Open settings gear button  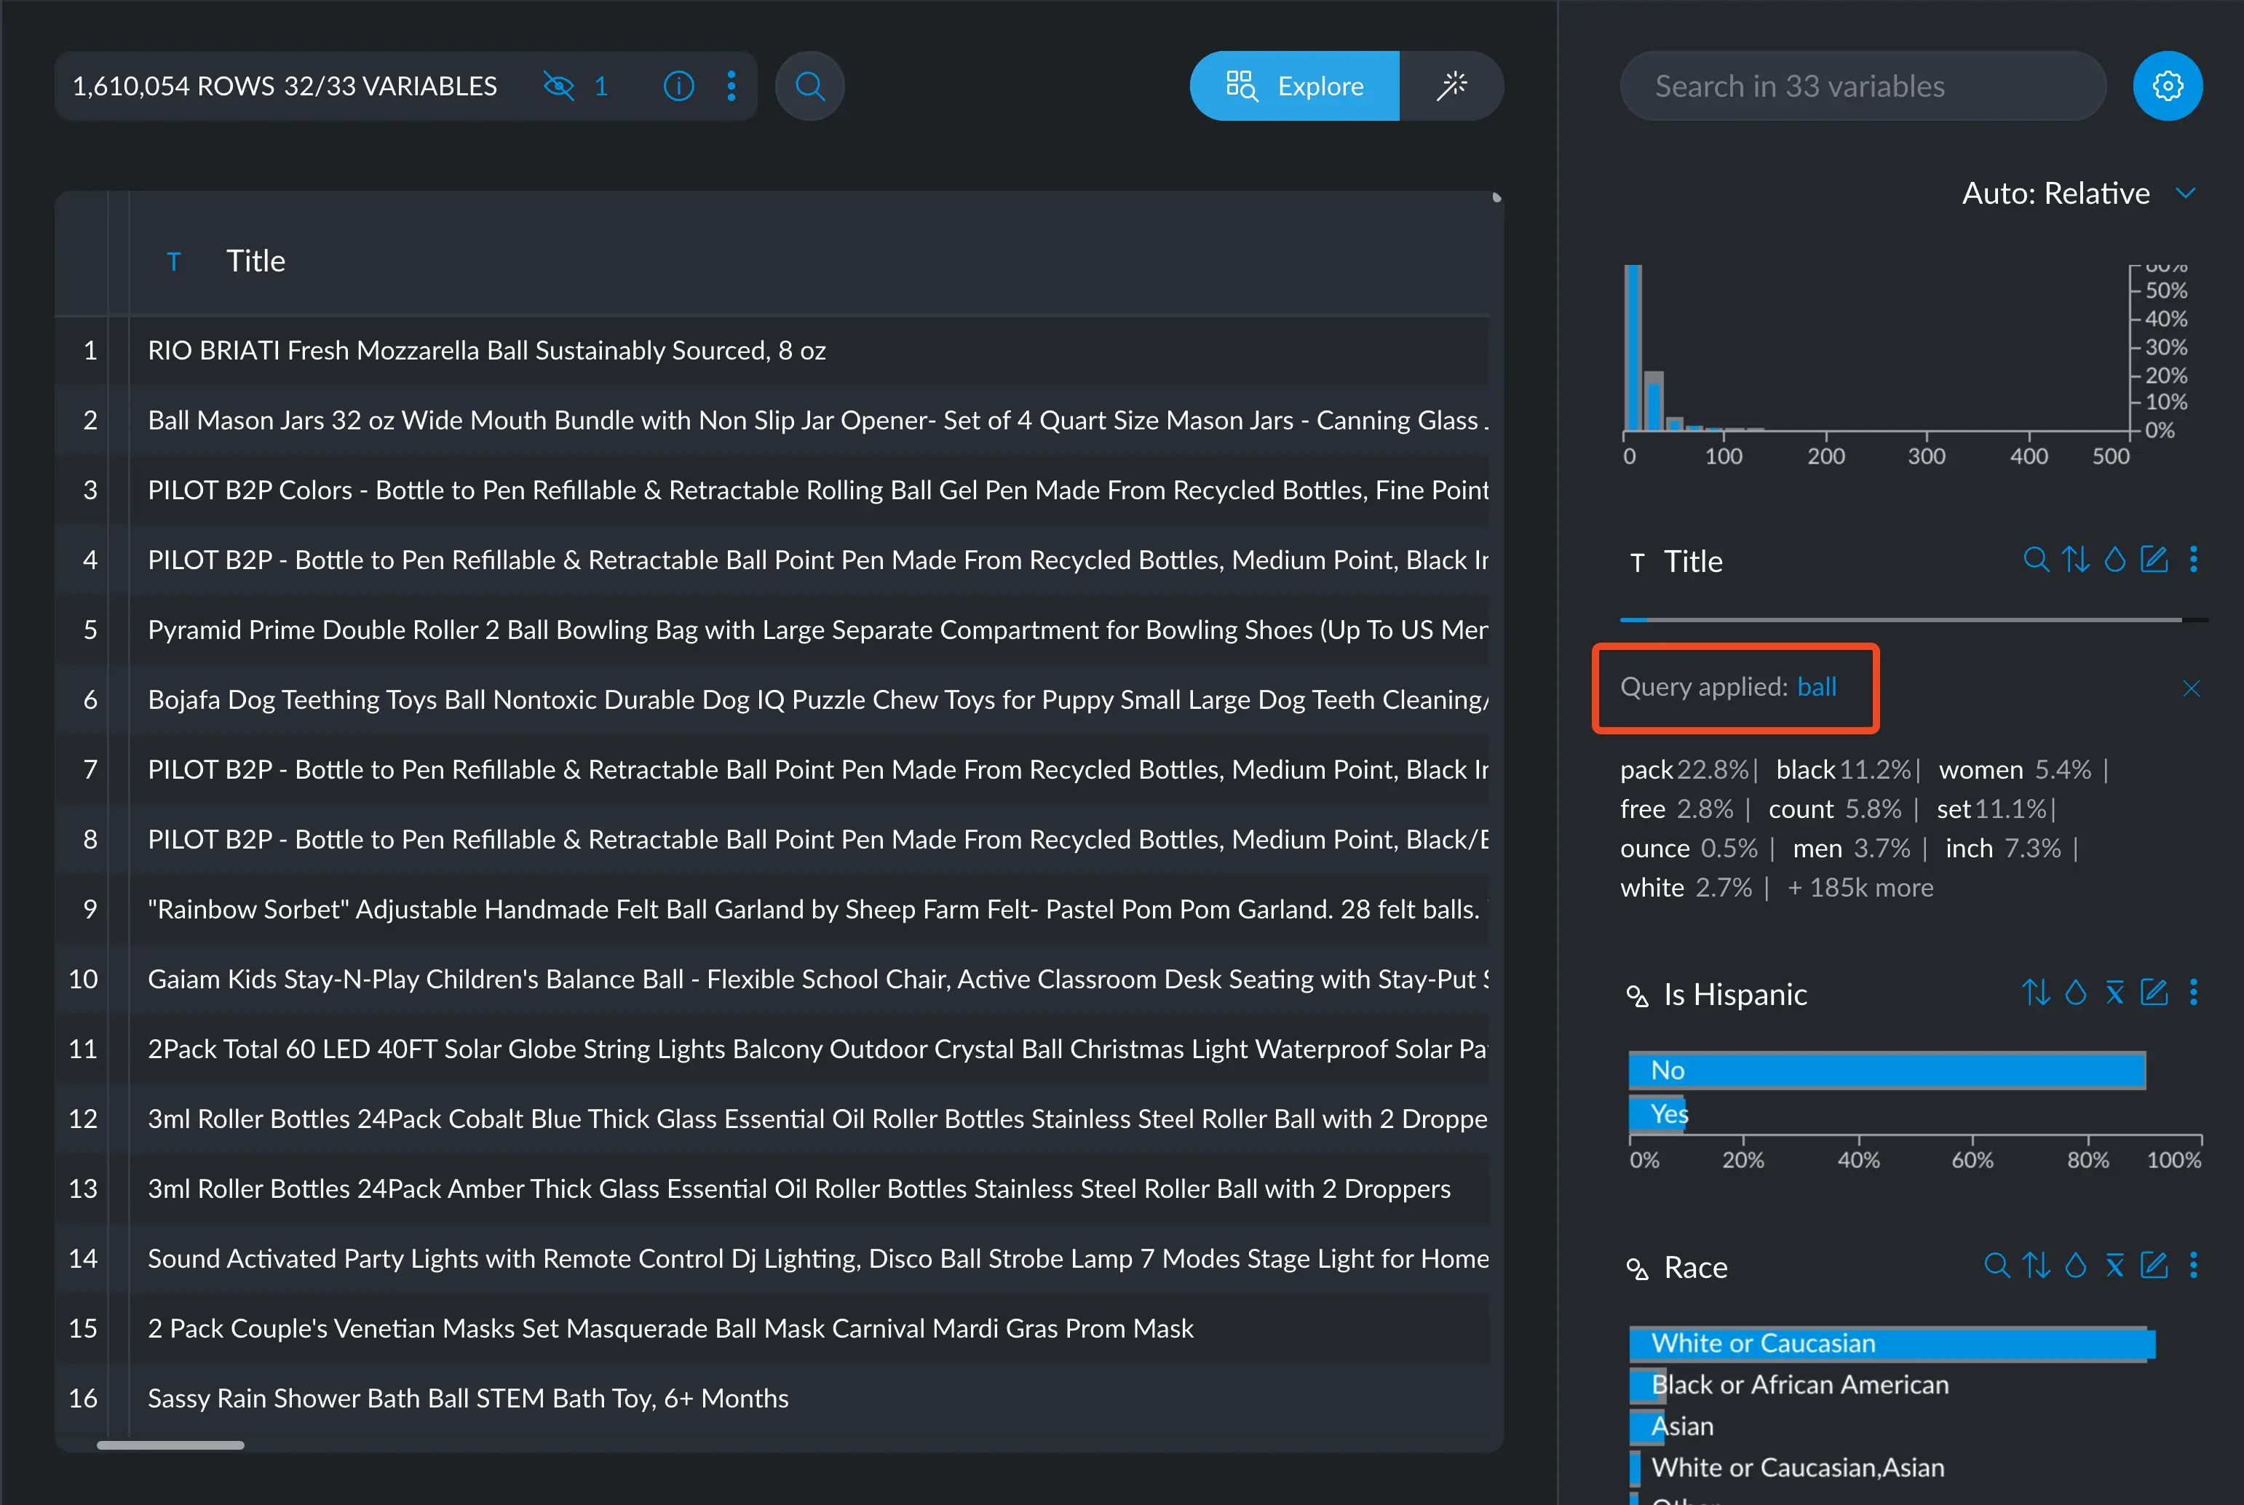coord(2168,87)
